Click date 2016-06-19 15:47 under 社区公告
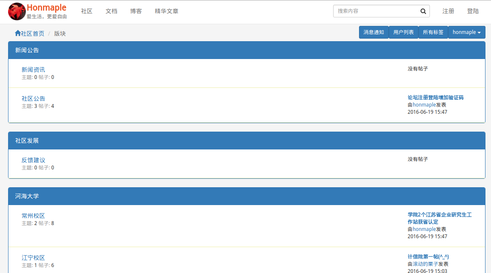491x273 pixels. point(427,112)
